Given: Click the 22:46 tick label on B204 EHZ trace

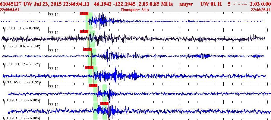Looking at the screenshot, I should [54, 87].
